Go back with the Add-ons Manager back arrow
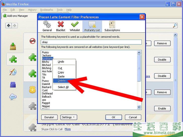Viewport: 183px width, 137px height. point(9,26)
